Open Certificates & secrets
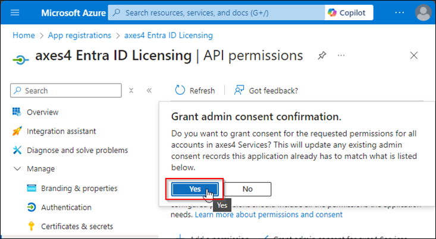 (x=77, y=226)
